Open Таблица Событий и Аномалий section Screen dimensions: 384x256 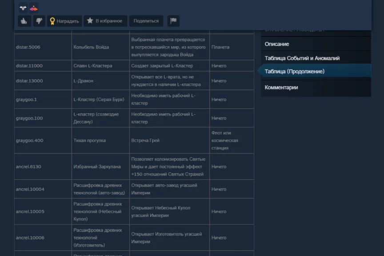tap(302, 58)
